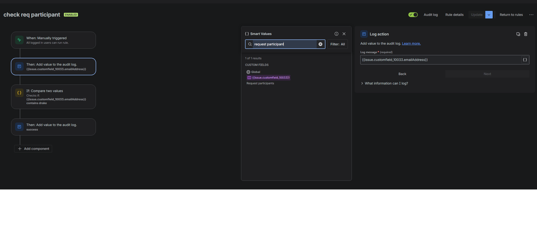537x240 pixels.
Task: Open the Learn more link
Action: [411, 44]
